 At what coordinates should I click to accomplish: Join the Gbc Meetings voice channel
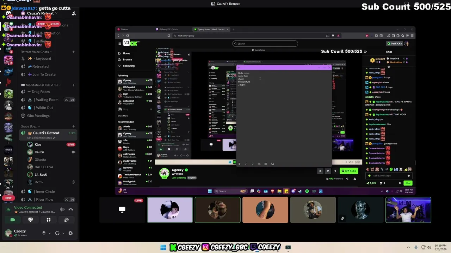coord(48,116)
